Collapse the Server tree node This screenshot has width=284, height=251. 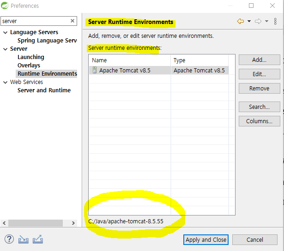pyautogui.click(x=6, y=49)
